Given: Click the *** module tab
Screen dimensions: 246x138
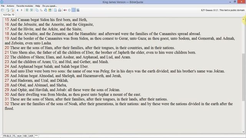Looking at the screenshot, I should point(36,136).
